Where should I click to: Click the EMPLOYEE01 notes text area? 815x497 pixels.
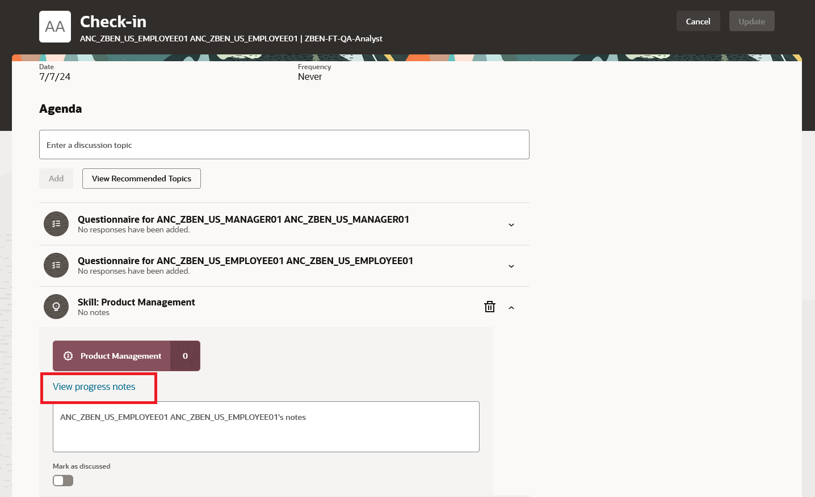tap(266, 427)
